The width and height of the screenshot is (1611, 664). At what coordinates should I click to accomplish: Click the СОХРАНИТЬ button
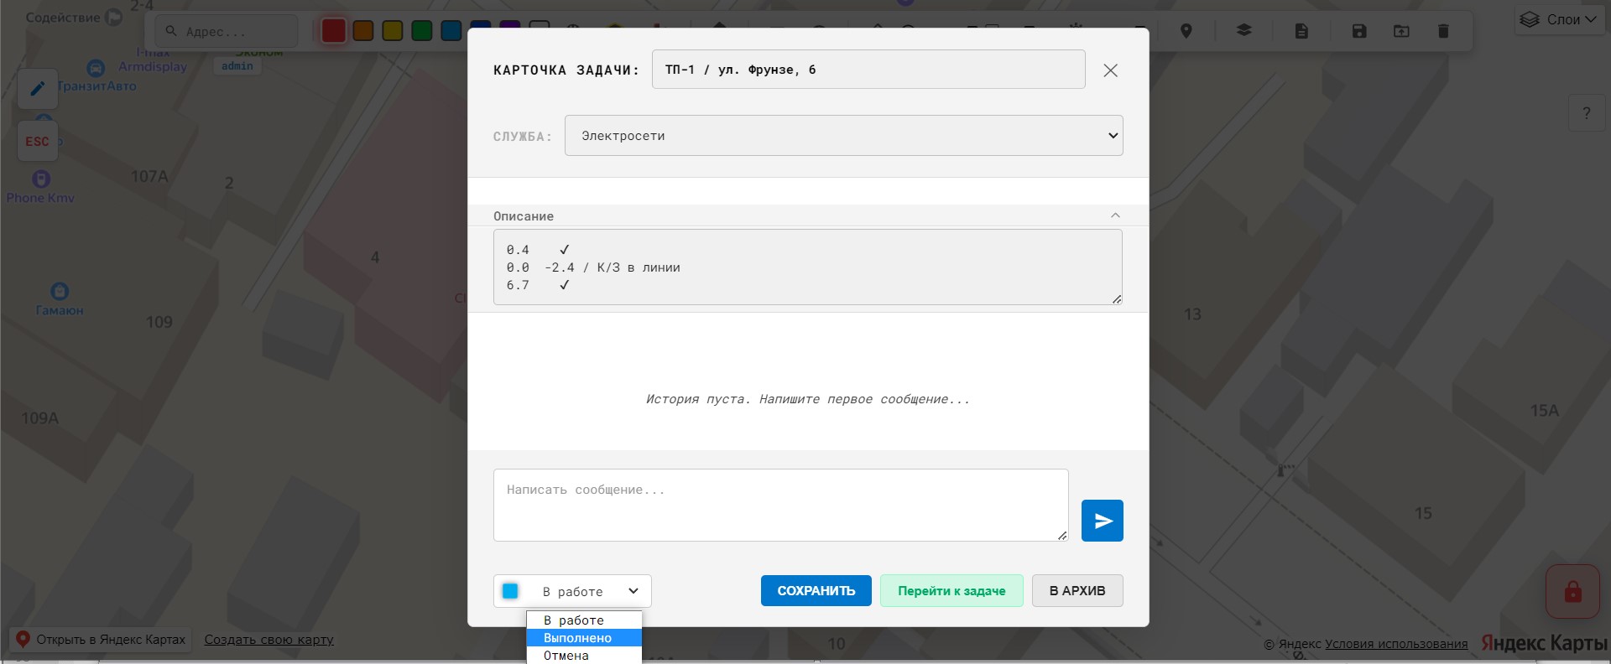(816, 591)
